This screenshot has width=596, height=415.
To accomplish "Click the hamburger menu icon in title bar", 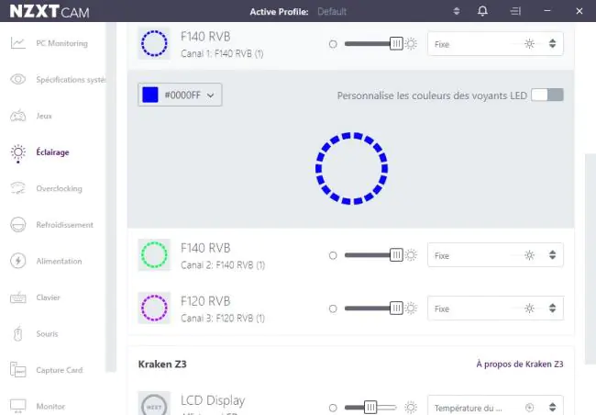I will click(x=515, y=11).
